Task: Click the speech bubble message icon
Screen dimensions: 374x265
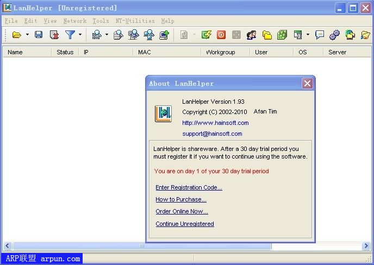Action: (x=320, y=35)
